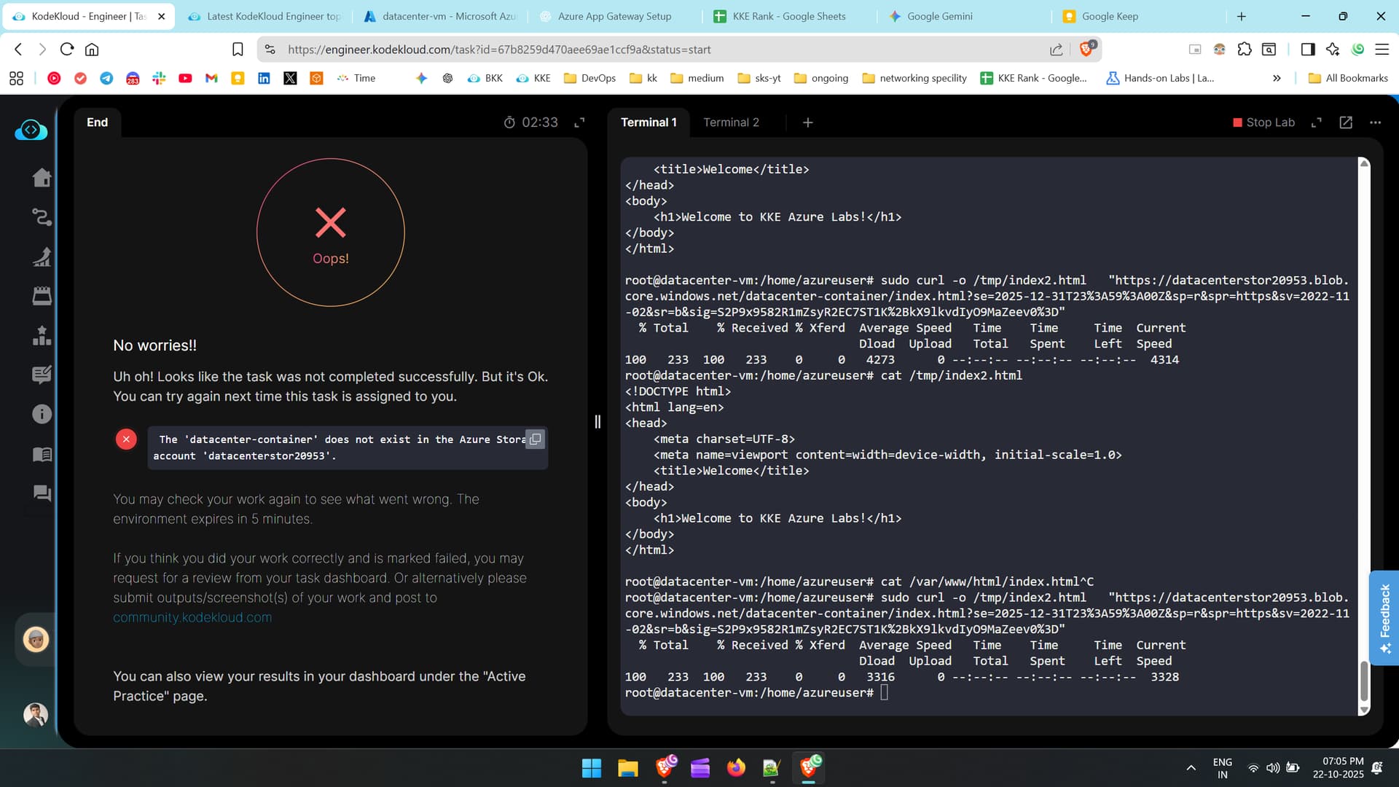The image size is (1399, 787).
Task: Open the info circle icon in sidebar
Action: pos(42,415)
